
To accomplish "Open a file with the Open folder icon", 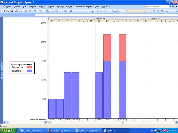I will 7,11.
